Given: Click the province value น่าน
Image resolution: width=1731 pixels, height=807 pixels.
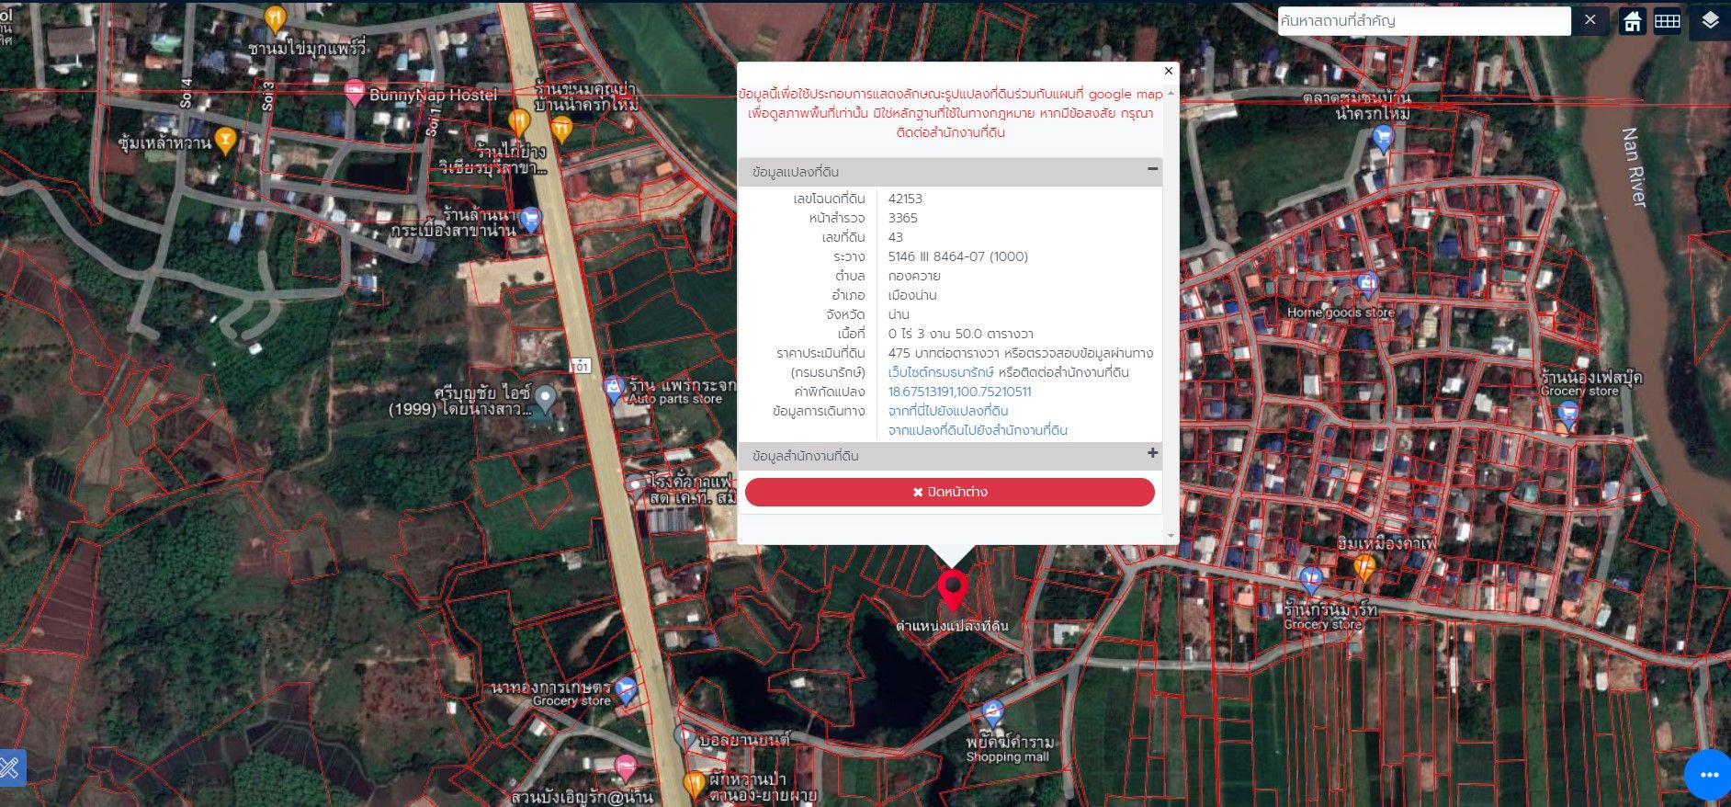Looking at the screenshot, I should [x=899, y=314].
